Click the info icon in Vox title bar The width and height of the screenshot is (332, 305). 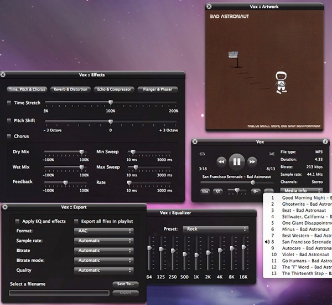point(325,142)
